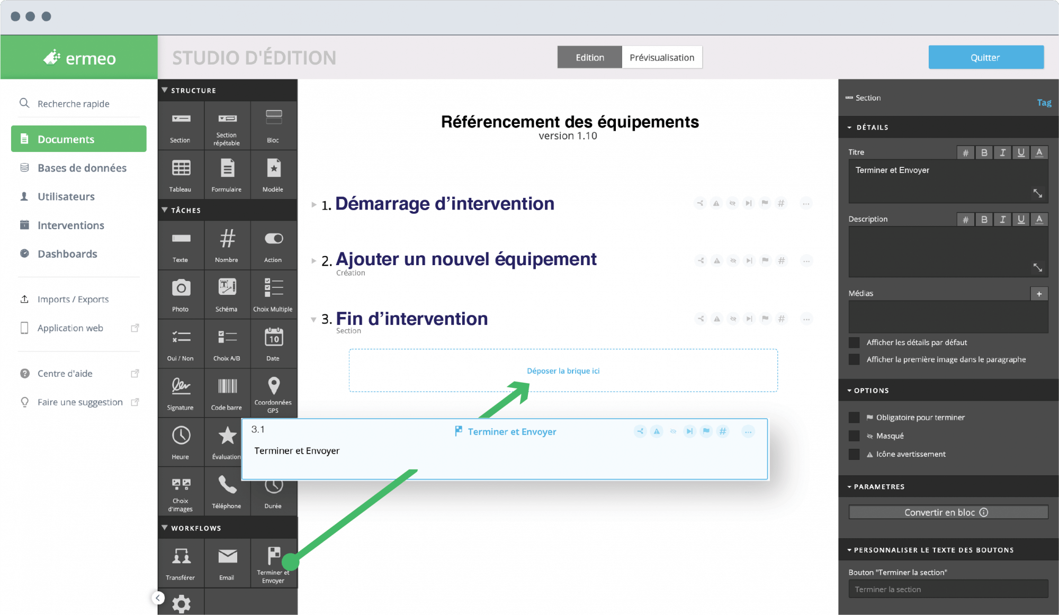Screen dimensions: 1059x615
Task: Select the Code barre task tool
Action: click(x=225, y=391)
